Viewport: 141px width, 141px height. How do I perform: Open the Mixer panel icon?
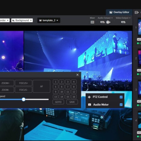click(92, 22)
